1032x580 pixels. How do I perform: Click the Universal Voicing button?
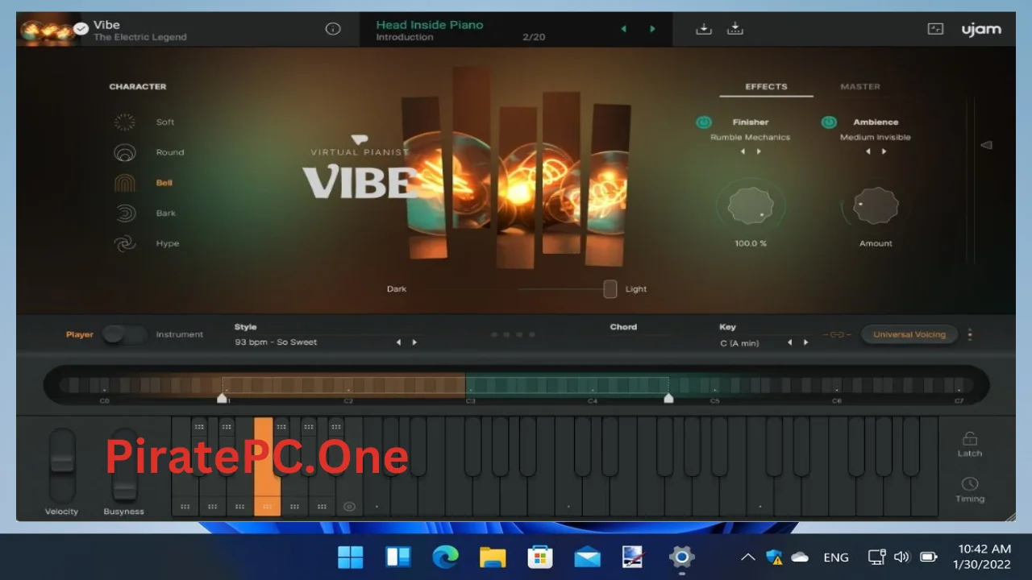click(909, 334)
